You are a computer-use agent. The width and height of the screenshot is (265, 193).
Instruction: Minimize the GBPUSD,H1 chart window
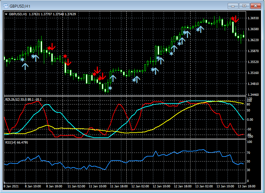click(233, 6)
